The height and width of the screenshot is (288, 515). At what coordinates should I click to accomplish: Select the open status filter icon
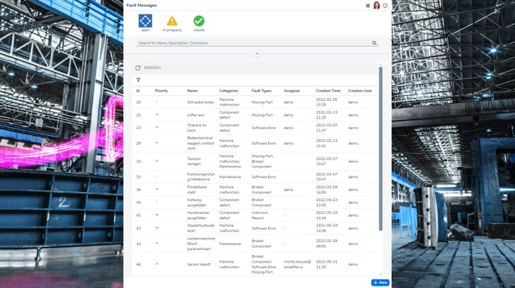[145, 21]
